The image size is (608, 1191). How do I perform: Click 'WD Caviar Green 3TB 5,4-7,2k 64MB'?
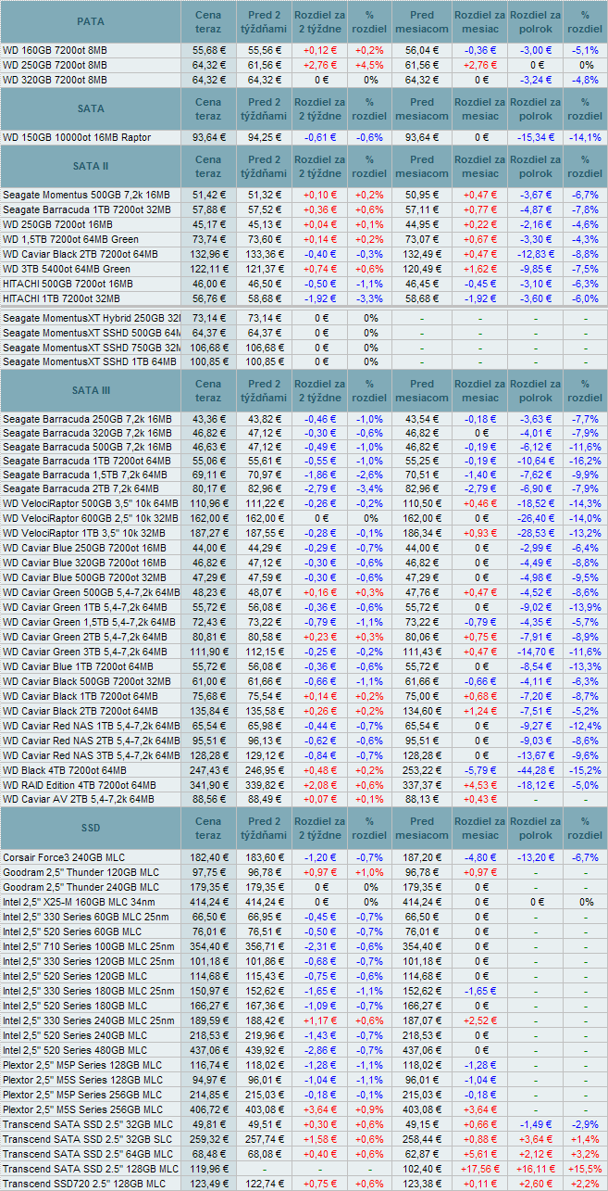pyautogui.click(x=91, y=652)
